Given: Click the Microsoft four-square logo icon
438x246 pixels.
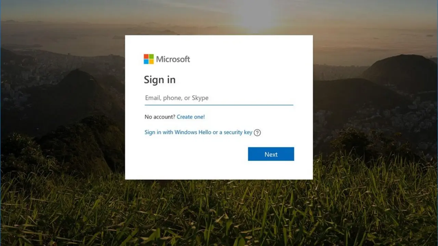Looking at the screenshot, I should [x=149, y=59].
